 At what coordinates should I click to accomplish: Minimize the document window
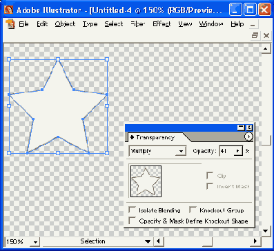click(253, 25)
